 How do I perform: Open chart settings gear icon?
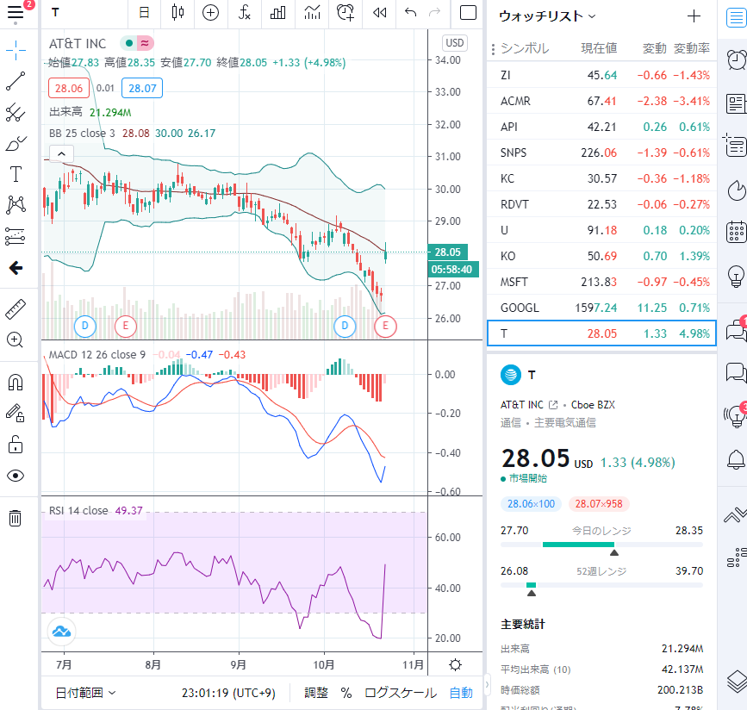(x=456, y=664)
